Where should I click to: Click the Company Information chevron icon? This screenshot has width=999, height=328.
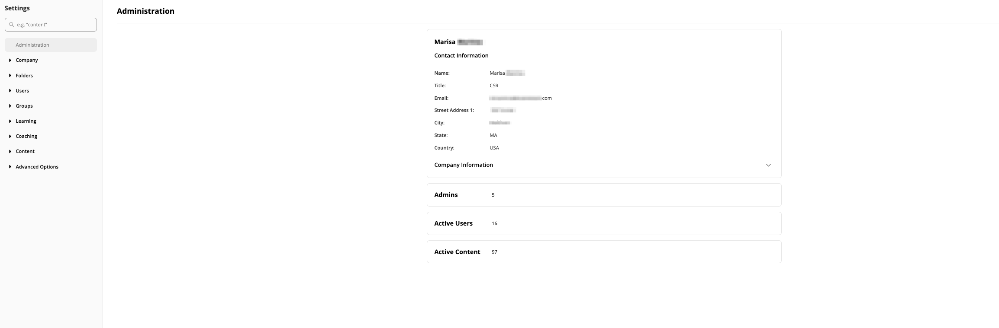pyautogui.click(x=768, y=165)
